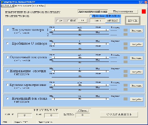Click the Остаточный ток стока label

(x=28, y=57)
